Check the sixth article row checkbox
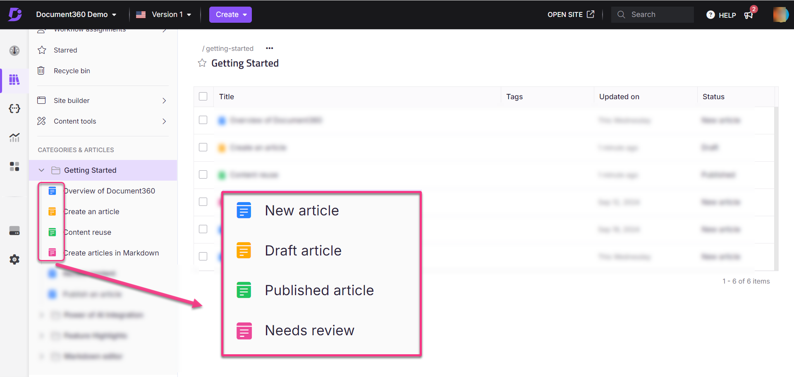The width and height of the screenshot is (794, 377). 203,256
